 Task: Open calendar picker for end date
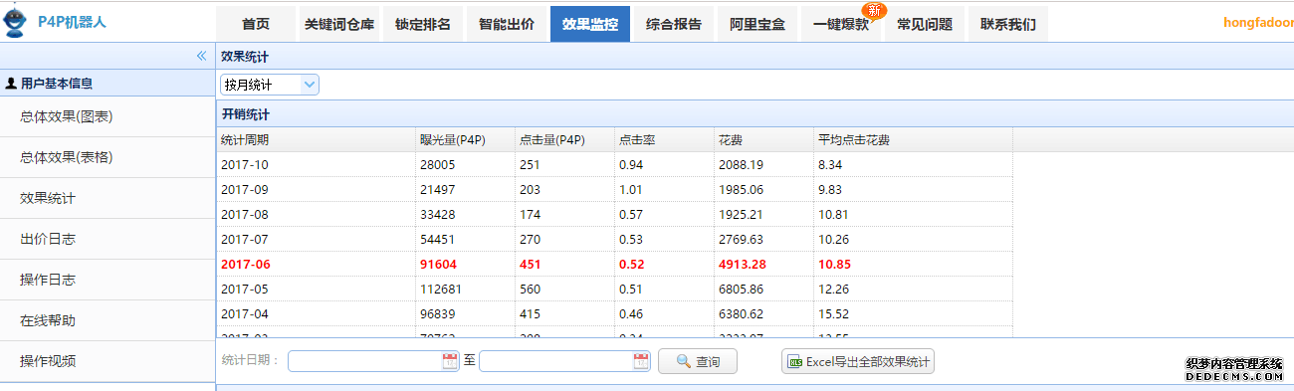[640, 361]
